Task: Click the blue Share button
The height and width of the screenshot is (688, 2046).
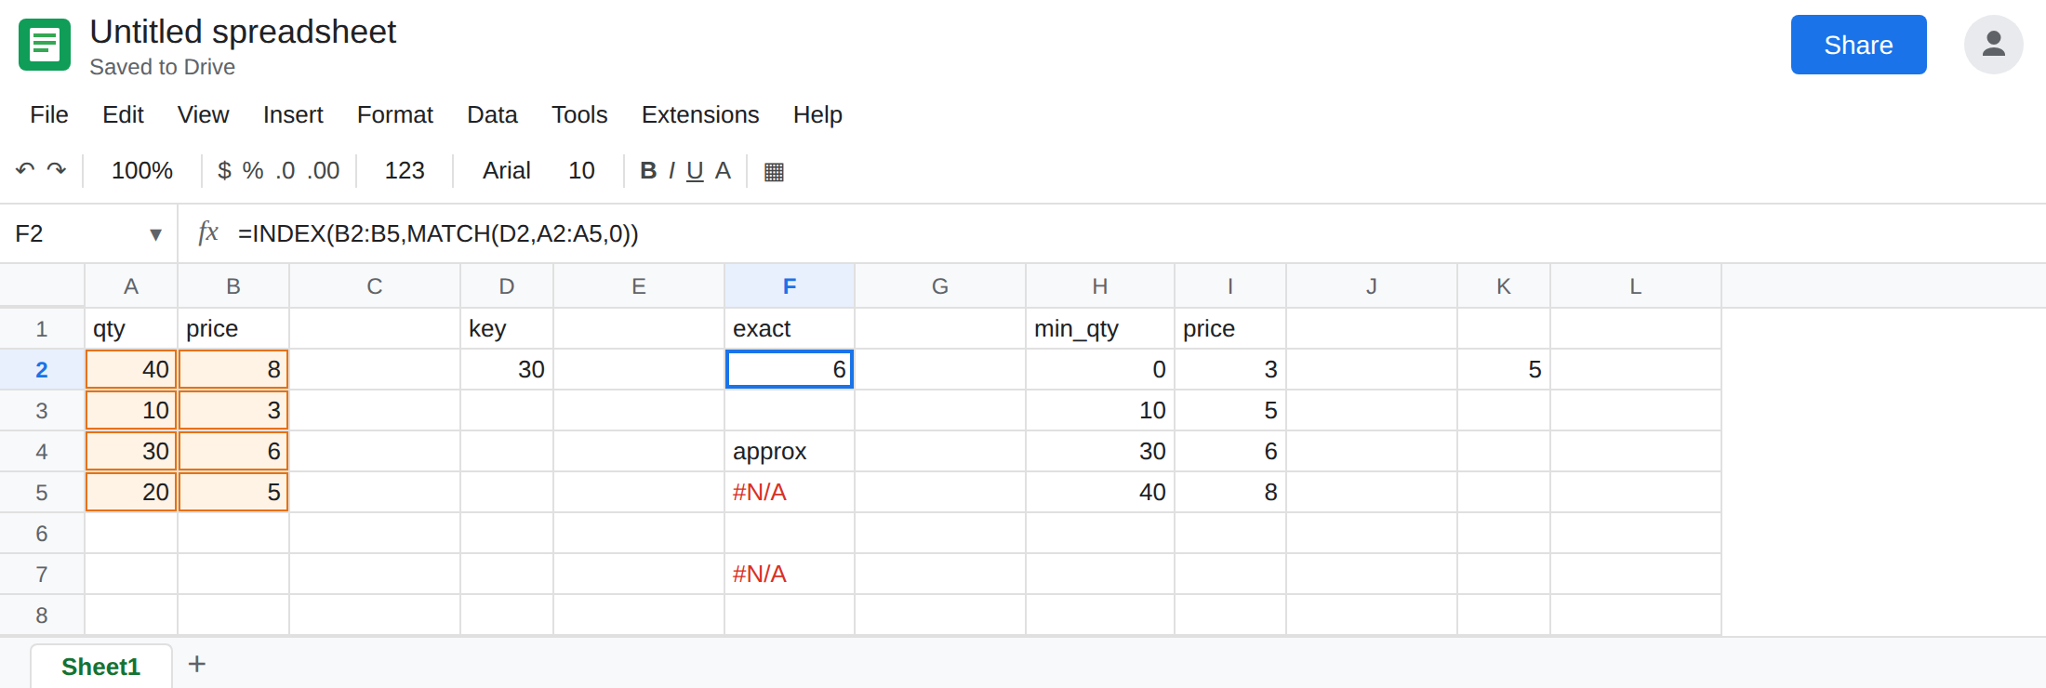Action: click(x=1858, y=45)
